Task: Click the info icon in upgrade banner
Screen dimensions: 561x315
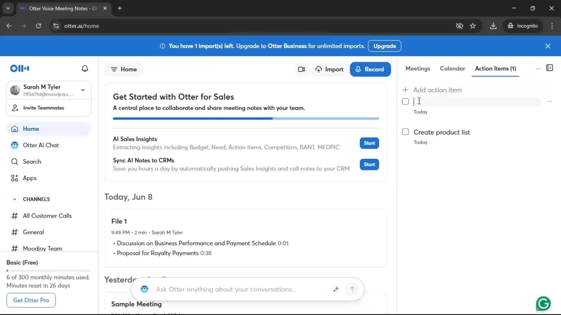Action: click(162, 46)
